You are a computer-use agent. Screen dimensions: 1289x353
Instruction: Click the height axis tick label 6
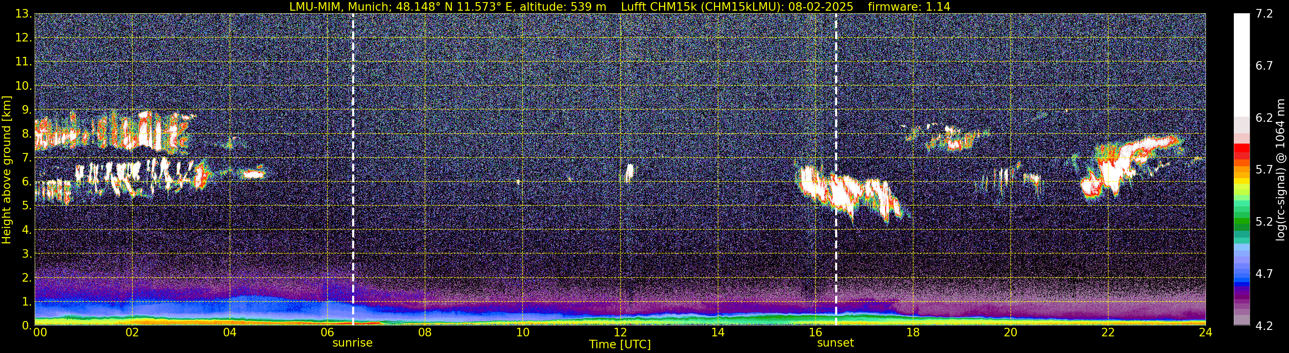click(x=27, y=182)
